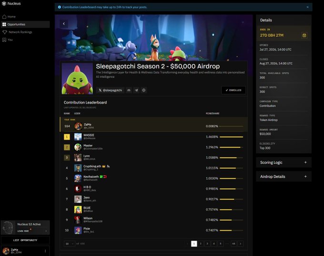This screenshot has width=324, height=256.
Task: Go back with the left arrow button
Action: click(64, 23)
